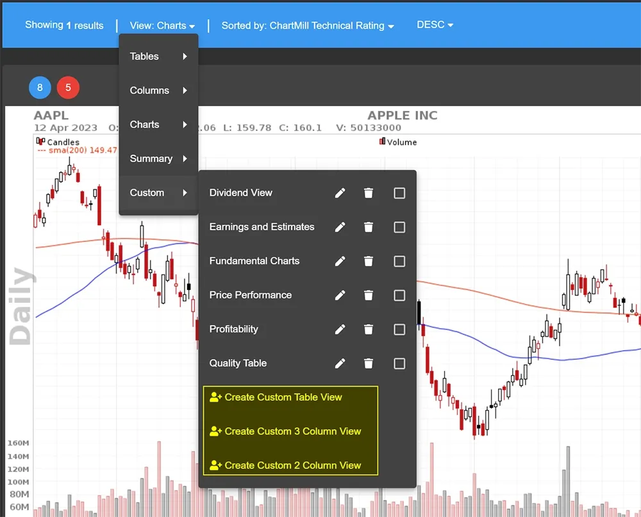
Task: Edit the Dividend View custom view
Action: [340, 193]
